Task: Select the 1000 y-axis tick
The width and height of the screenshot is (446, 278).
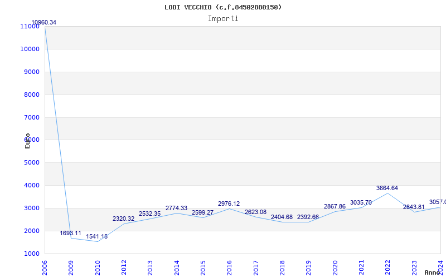Action: 31,254
